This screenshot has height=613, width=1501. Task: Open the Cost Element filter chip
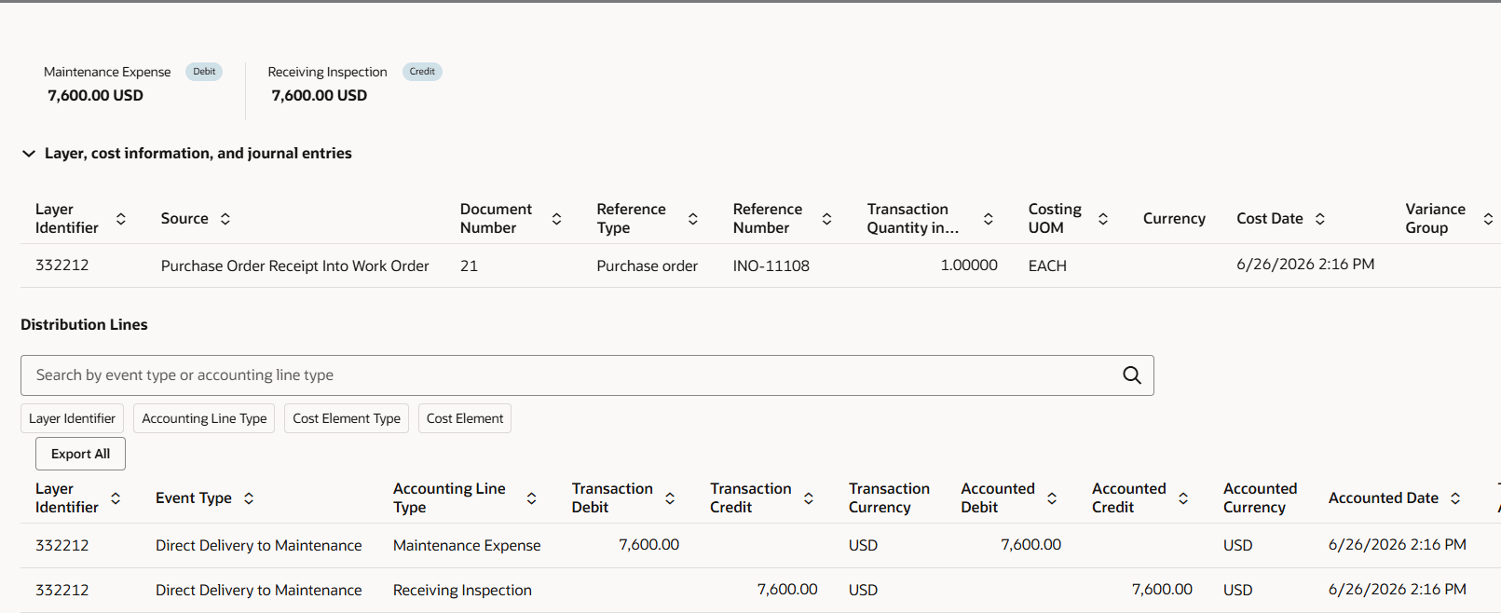coord(465,418)
